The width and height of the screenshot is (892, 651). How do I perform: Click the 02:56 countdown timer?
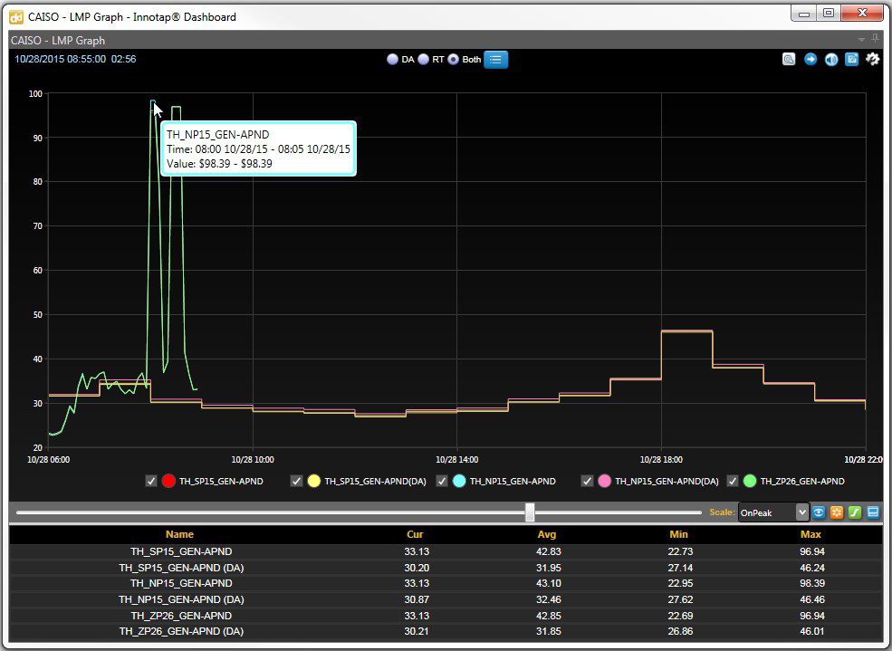[123, 59]
